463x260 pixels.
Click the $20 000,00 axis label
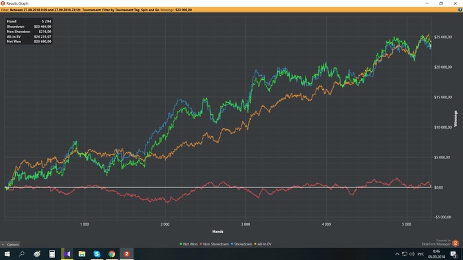[442, 67]
